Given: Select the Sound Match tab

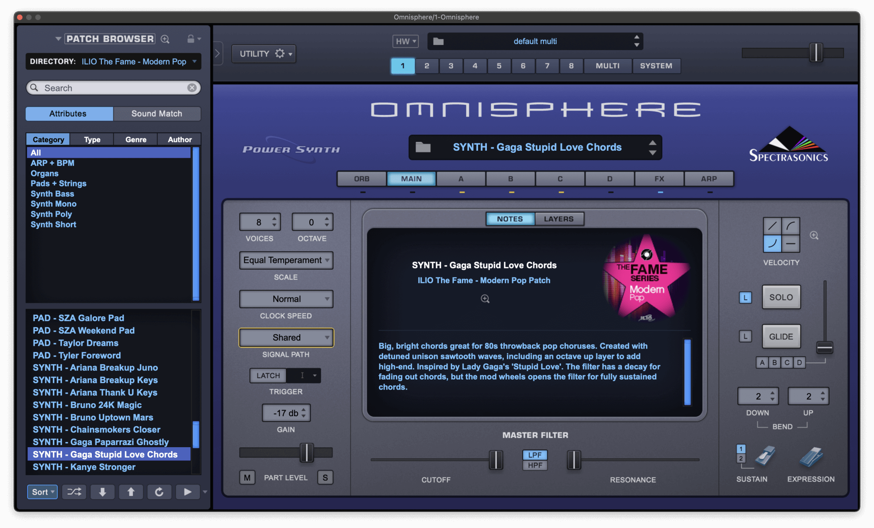Looking at the screenshot, I should click(x=157, y=114).
